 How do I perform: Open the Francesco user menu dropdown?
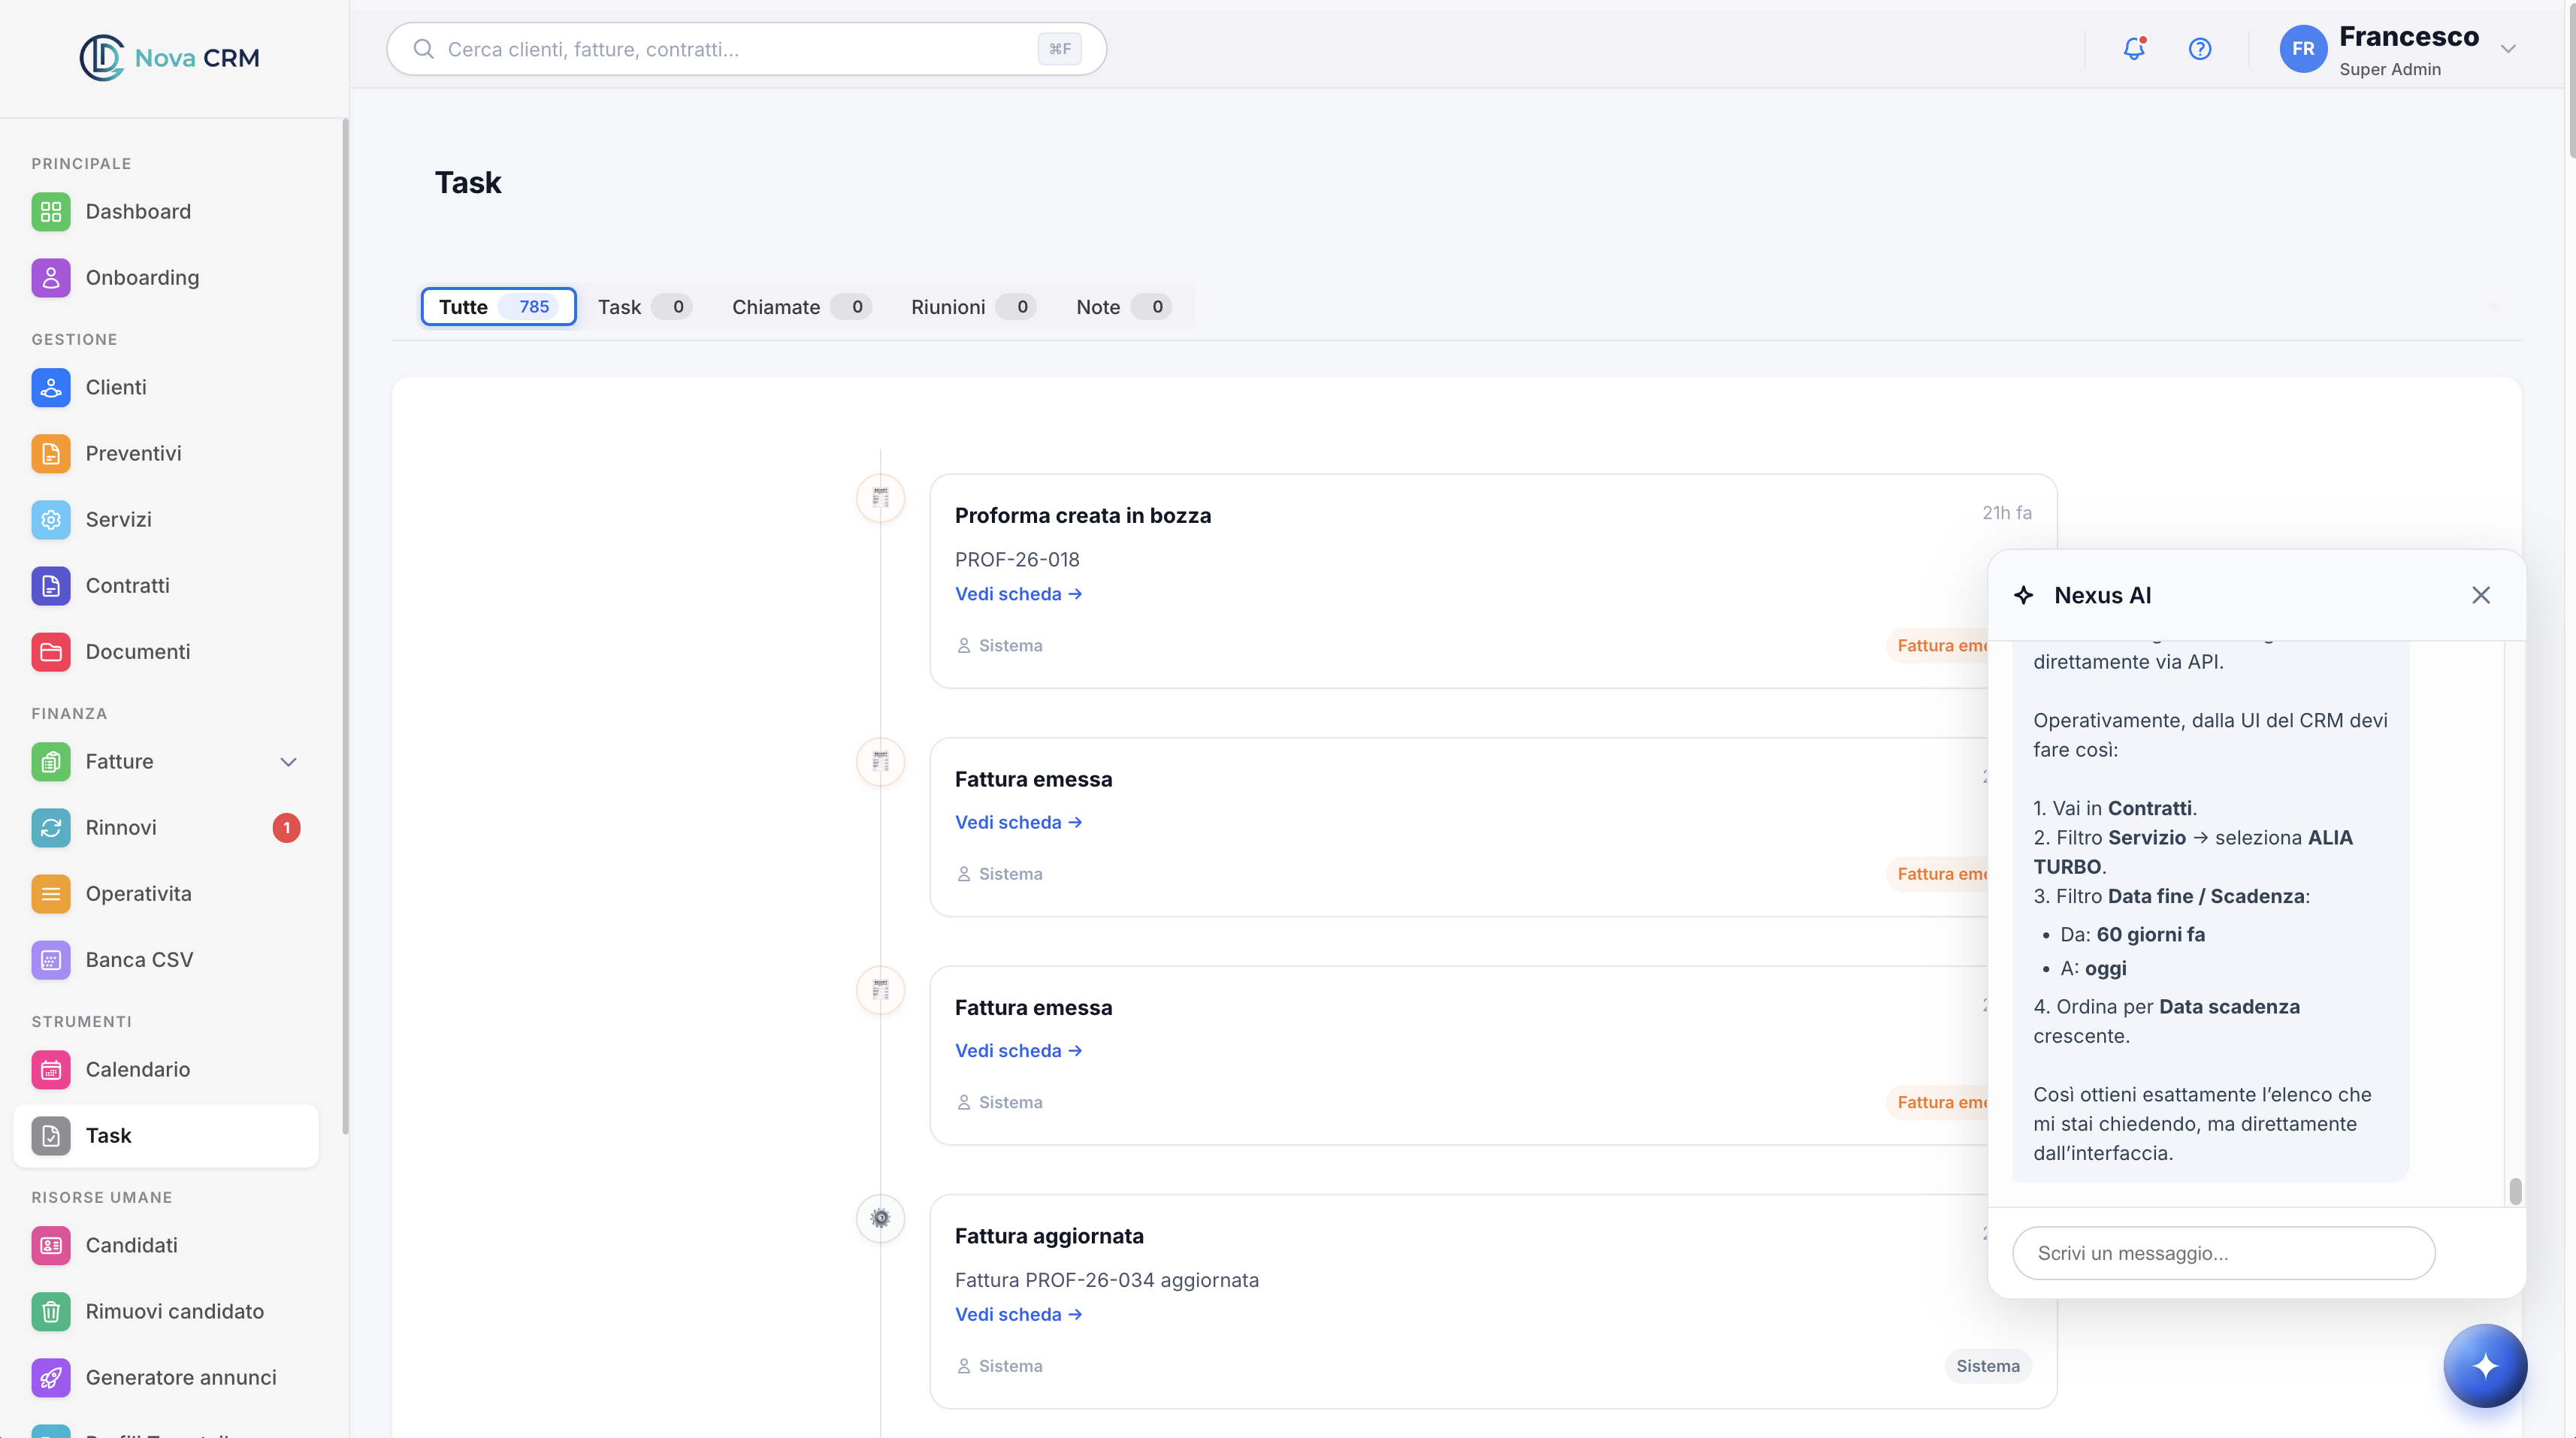2508,48
